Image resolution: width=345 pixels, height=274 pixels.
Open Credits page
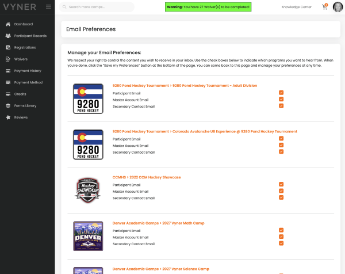point(20,94)
